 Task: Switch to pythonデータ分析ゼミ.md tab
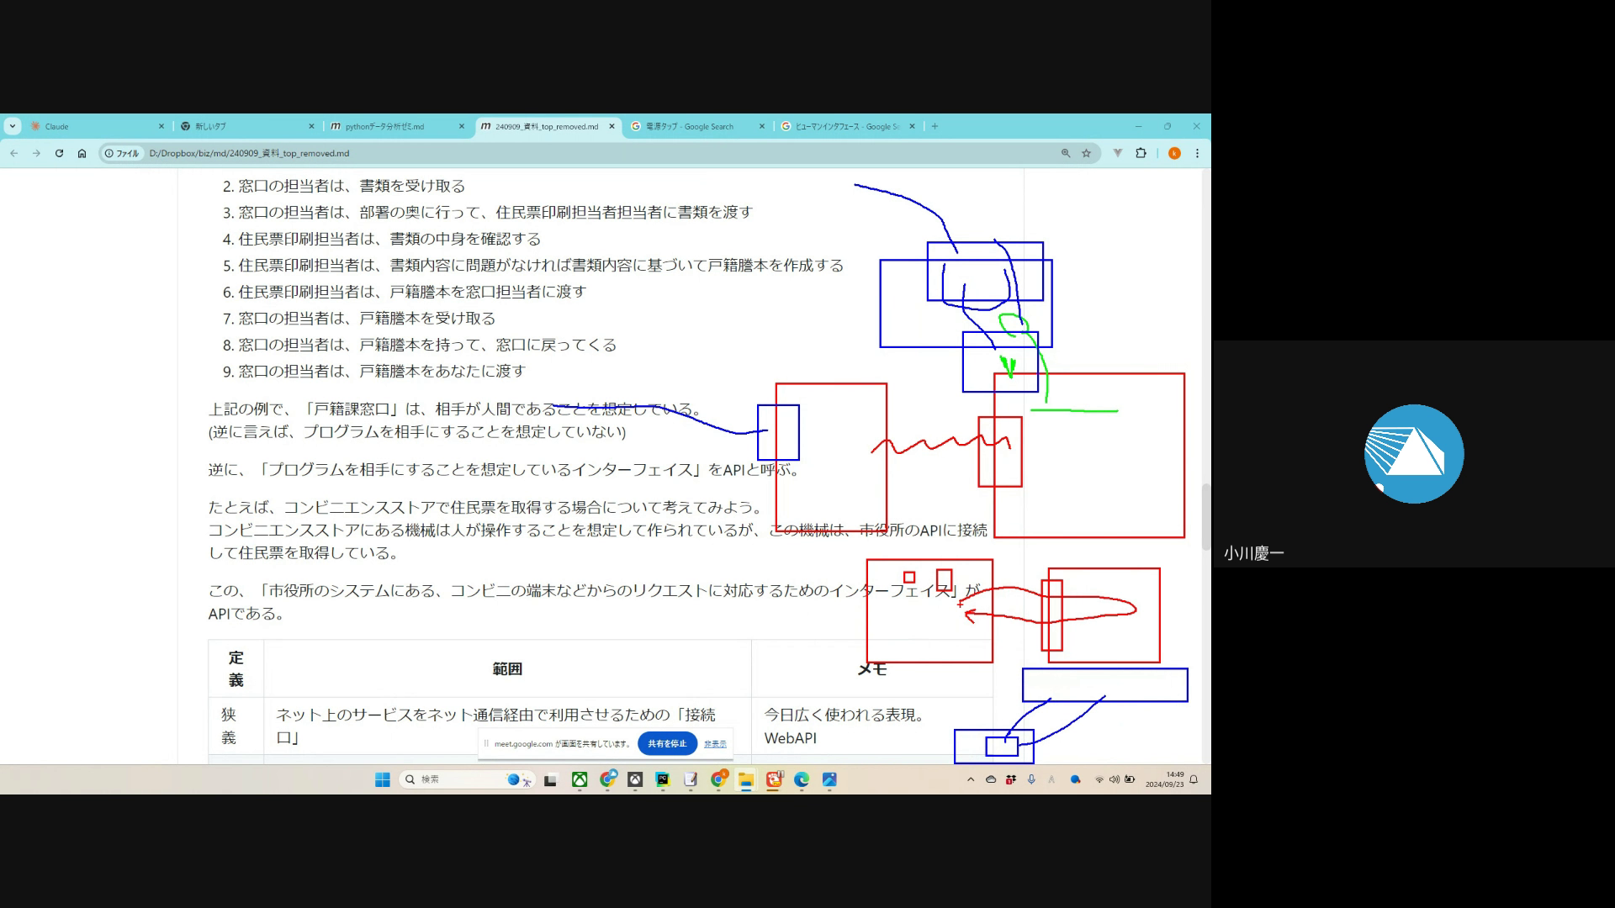tap(384, 126)
